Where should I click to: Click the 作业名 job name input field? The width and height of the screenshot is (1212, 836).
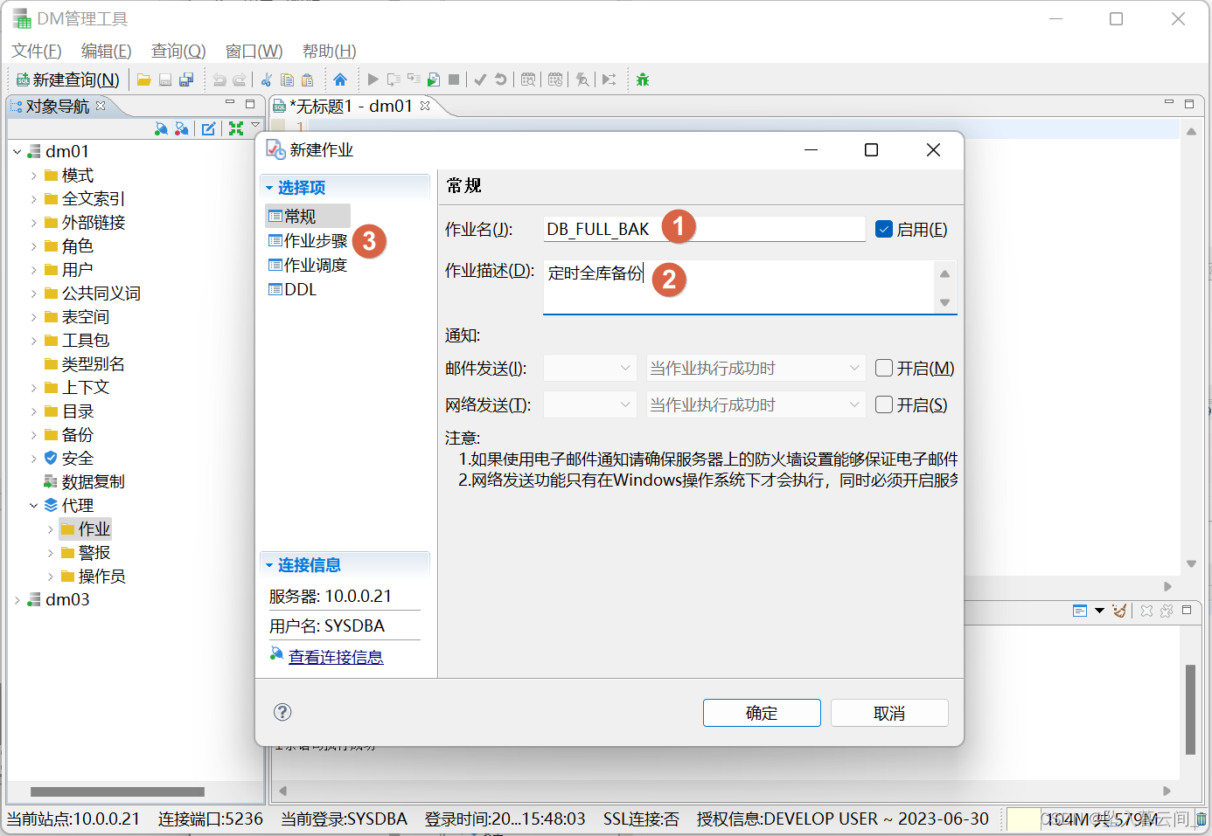[x=705, y=229]
